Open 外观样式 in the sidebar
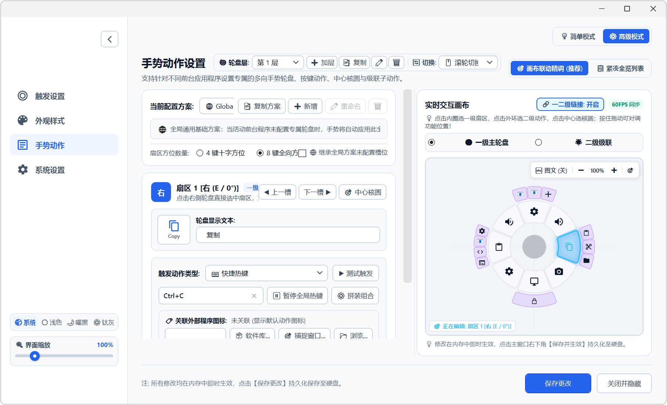 tap(64, 121)
